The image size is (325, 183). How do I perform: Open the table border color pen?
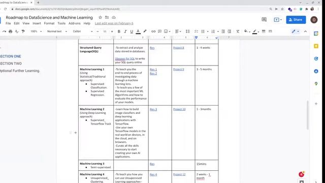255,32
